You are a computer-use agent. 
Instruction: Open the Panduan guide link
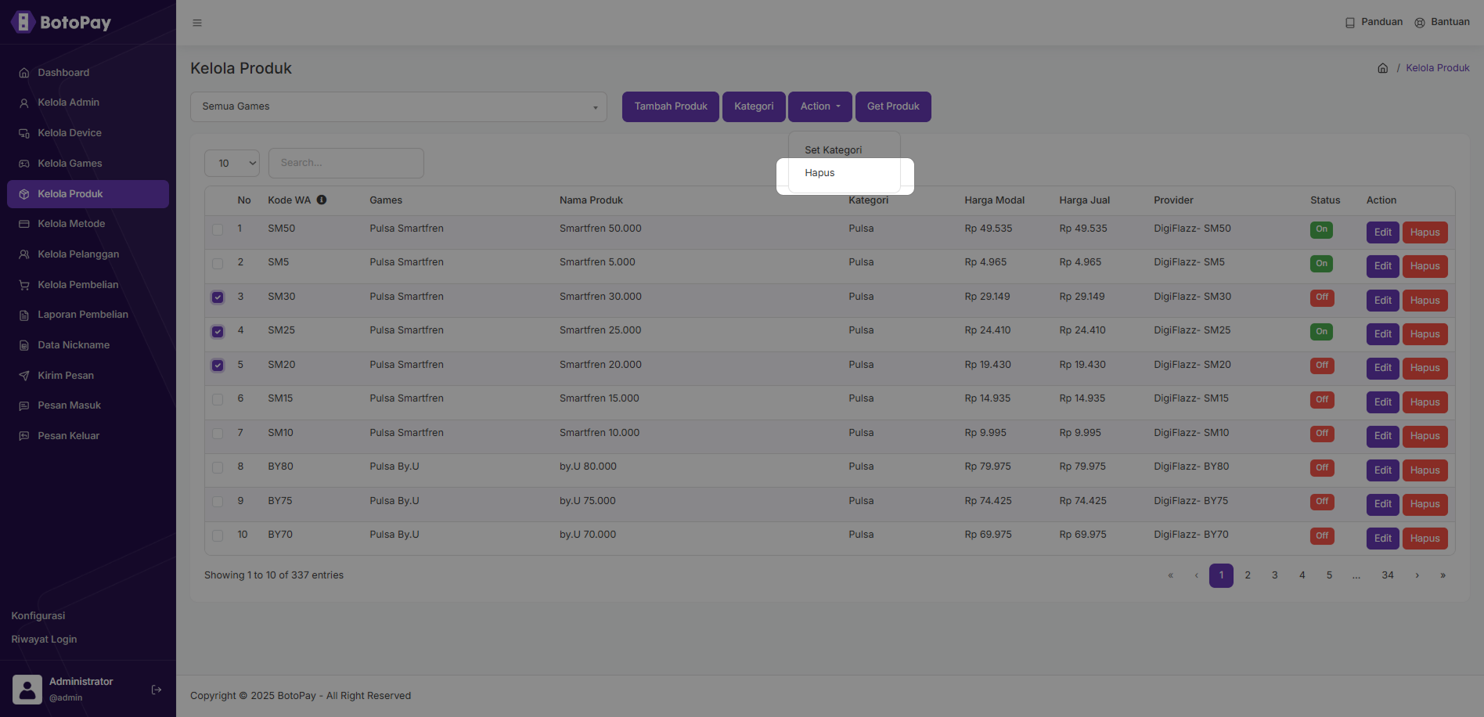1374,22
